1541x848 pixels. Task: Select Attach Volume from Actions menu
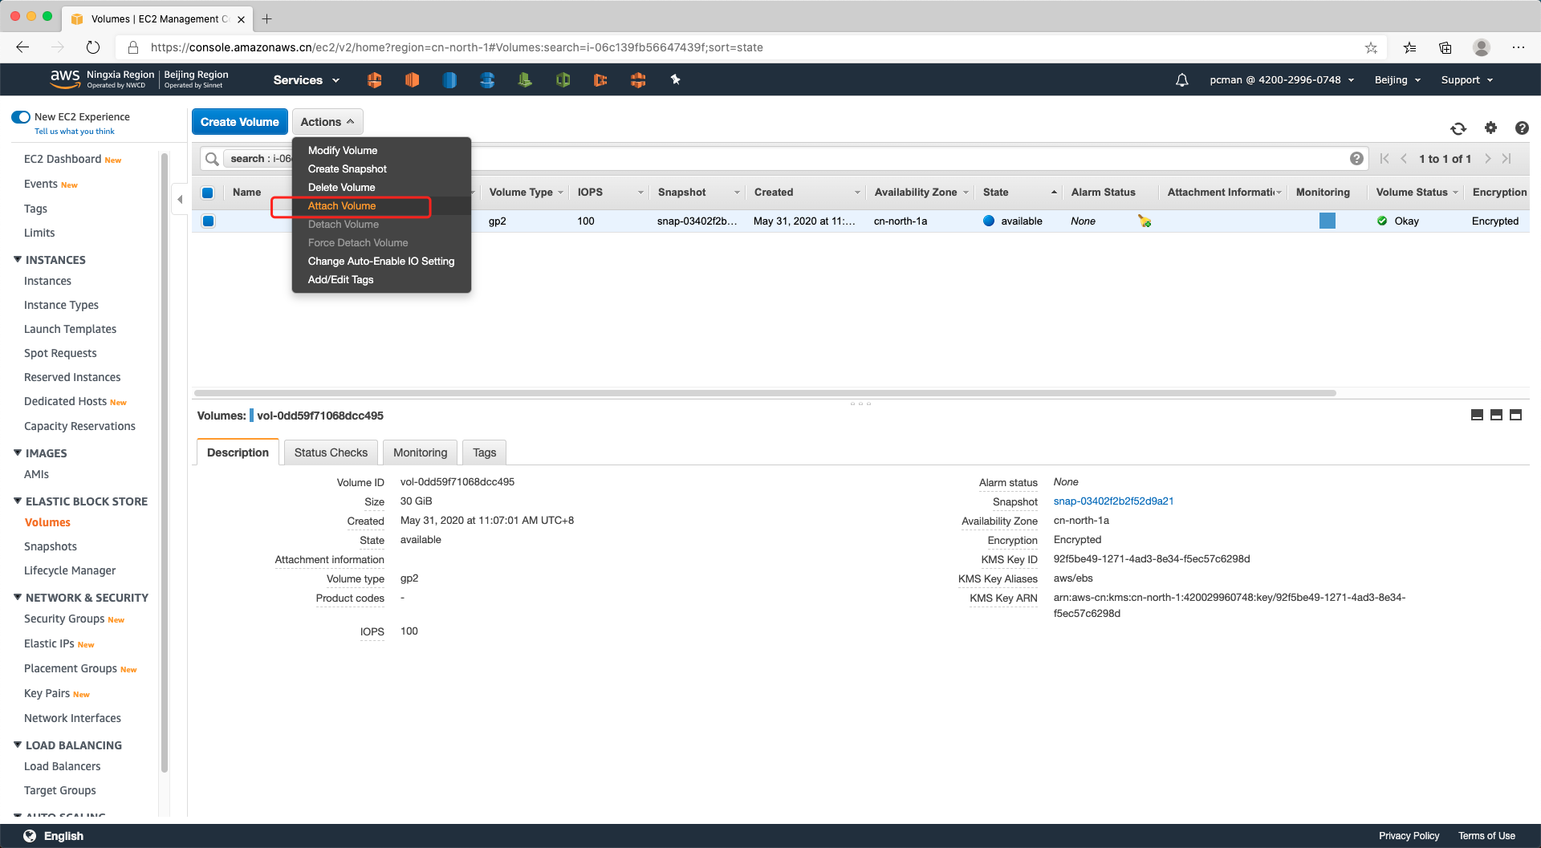[342, 206]
